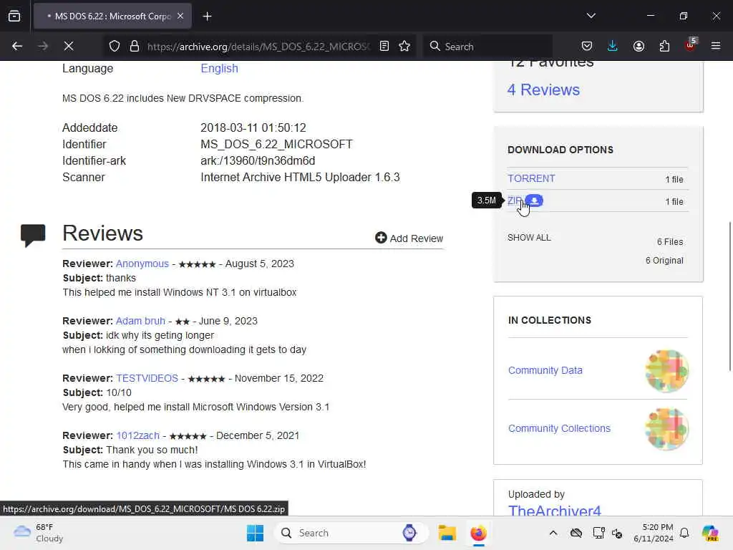Open the Community Collections link
Image resolution: width=733 pixels, height=550 pixels.
tap(559, 428)
